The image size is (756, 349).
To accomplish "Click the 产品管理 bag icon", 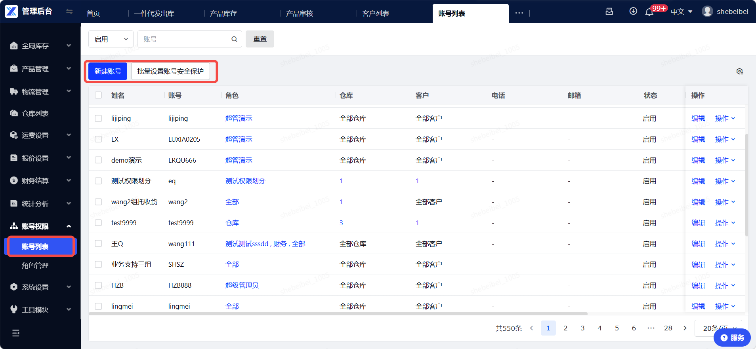I will click(x=14, y=68).
